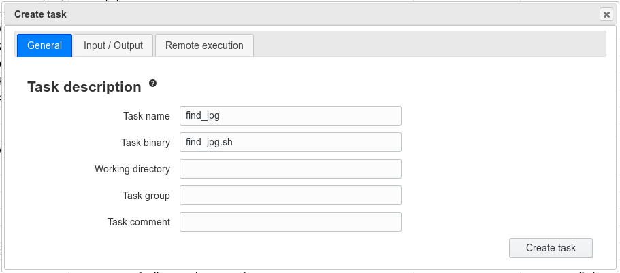
Task: Click the Working directory label
Action: (133, 169)
